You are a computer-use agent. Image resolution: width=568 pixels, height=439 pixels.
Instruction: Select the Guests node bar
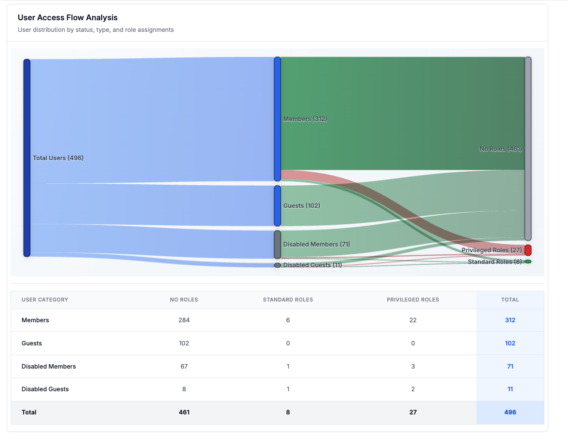[278, 206]
